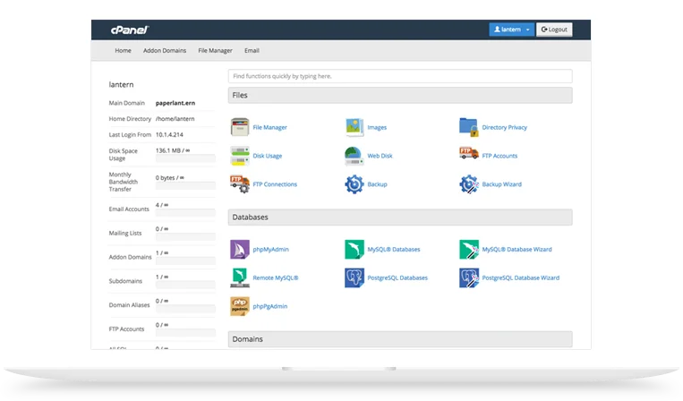Collapse the Files section header
Viewport: 683px width, 401px height.
click(x=400, y=96)
